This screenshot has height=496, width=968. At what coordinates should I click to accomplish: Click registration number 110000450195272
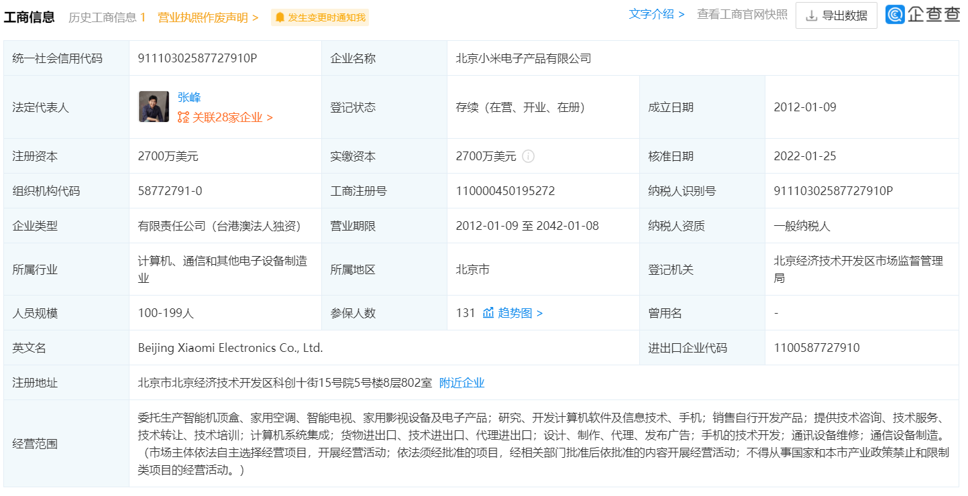point(506,191)
